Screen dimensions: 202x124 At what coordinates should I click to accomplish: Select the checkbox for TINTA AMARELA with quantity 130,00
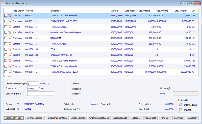[x=6, y=44]
